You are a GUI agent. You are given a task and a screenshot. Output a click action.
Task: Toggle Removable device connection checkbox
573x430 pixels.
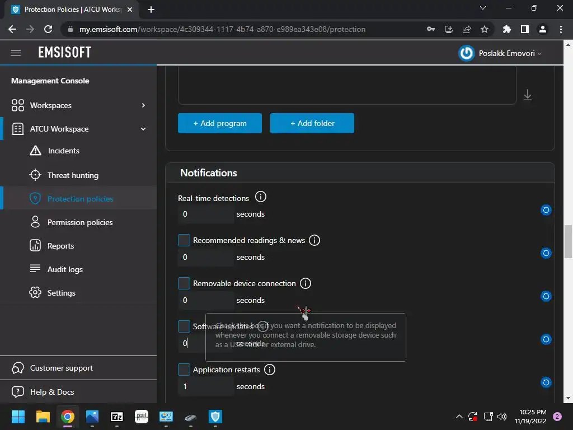click(184, 283)
